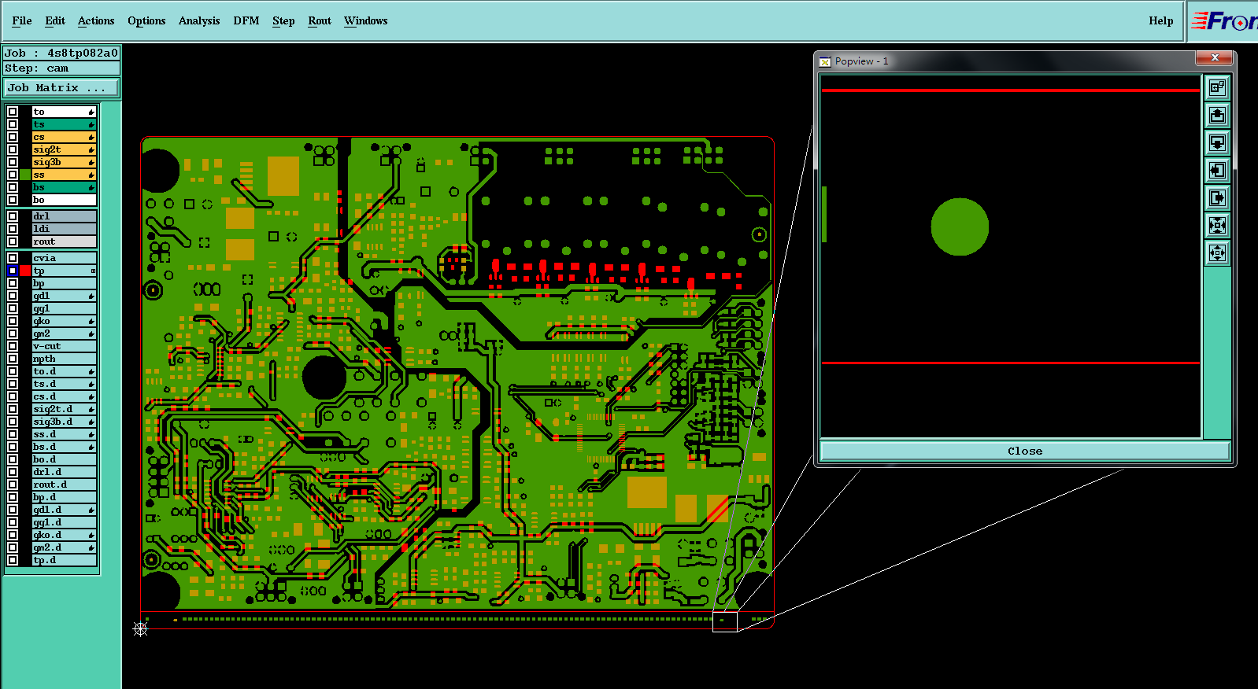Select the drl.d layer row
The image size is (1258, 689).
[x=64, y=472]
